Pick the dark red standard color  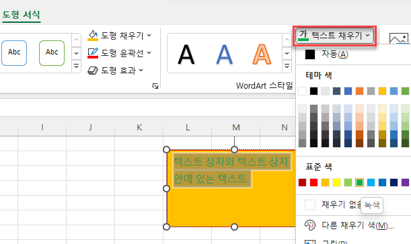[302, 182]
